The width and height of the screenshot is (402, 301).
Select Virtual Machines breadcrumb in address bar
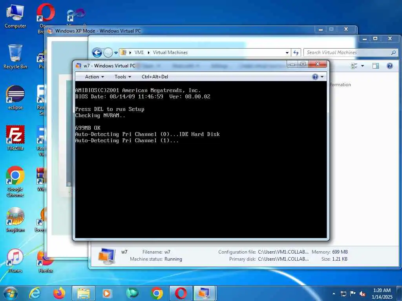170,53
